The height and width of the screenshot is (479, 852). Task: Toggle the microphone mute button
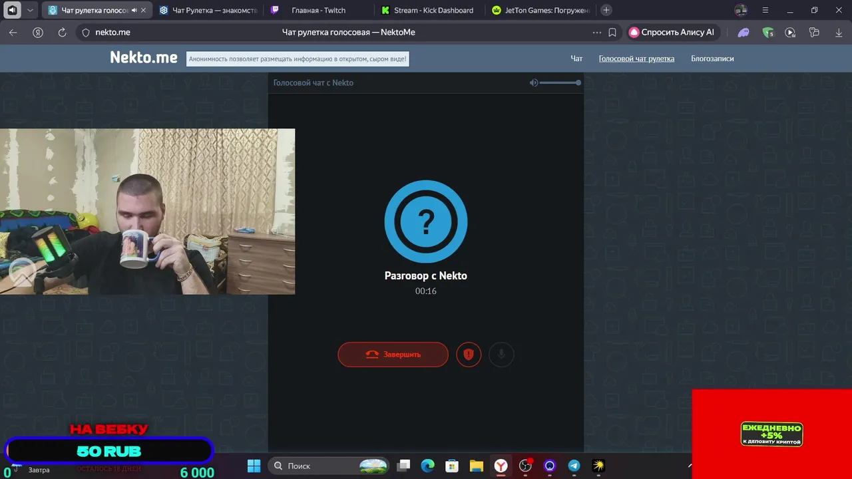(501, 355)
